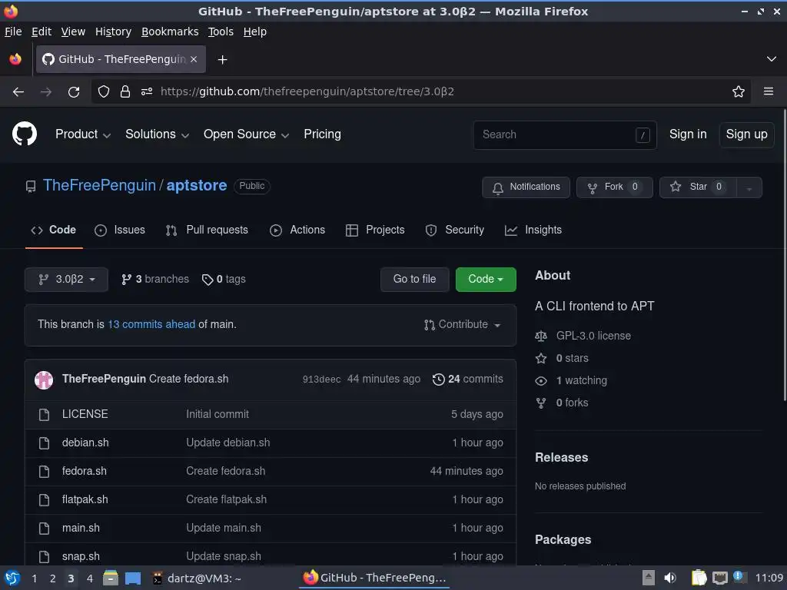The image size is (787, 590).
Task: Click the TheFreePenguin avatar in the commit row
Action: pyautogui.click(x=44, y=380)
